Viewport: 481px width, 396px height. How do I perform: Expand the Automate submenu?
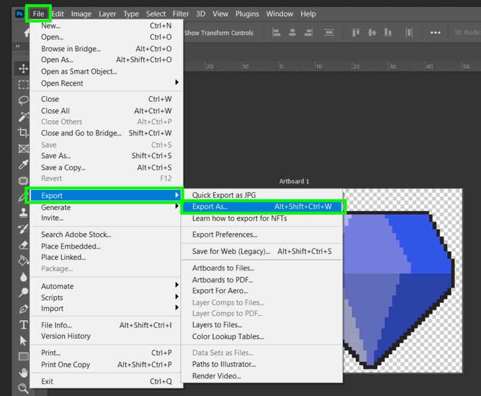[107, 286]
